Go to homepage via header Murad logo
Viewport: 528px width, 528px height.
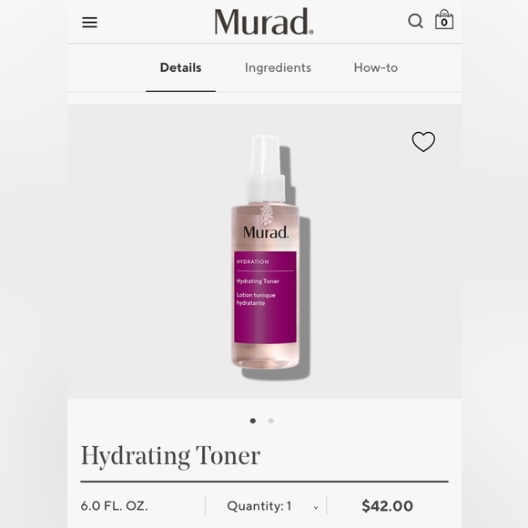point(264,22)
